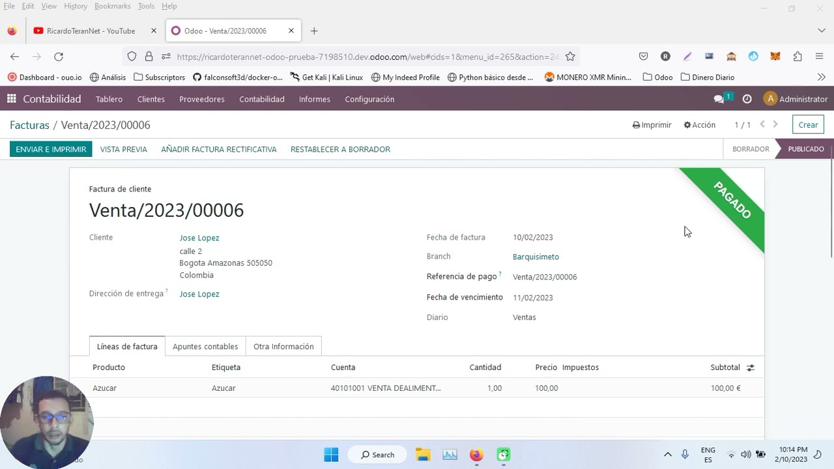Open the Proveedores menu
This screenshot has height=469, width=834.
202,99
